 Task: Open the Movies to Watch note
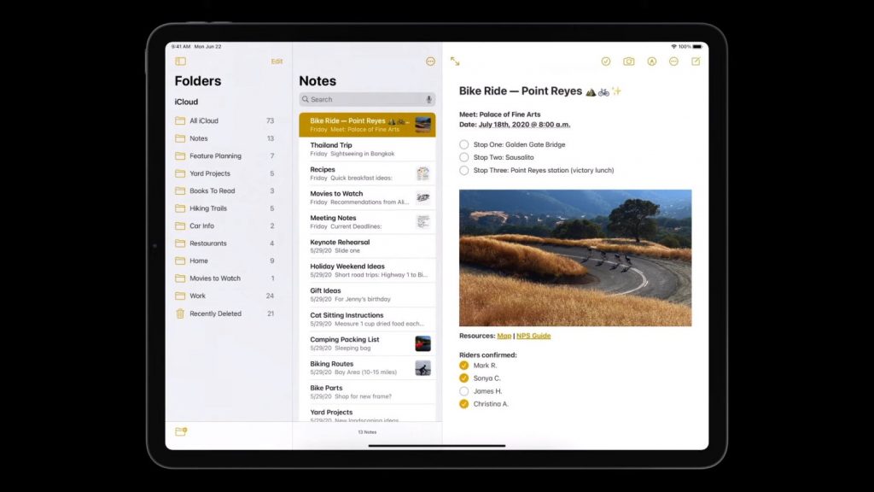pyautogui.click(x=367, y=197)
